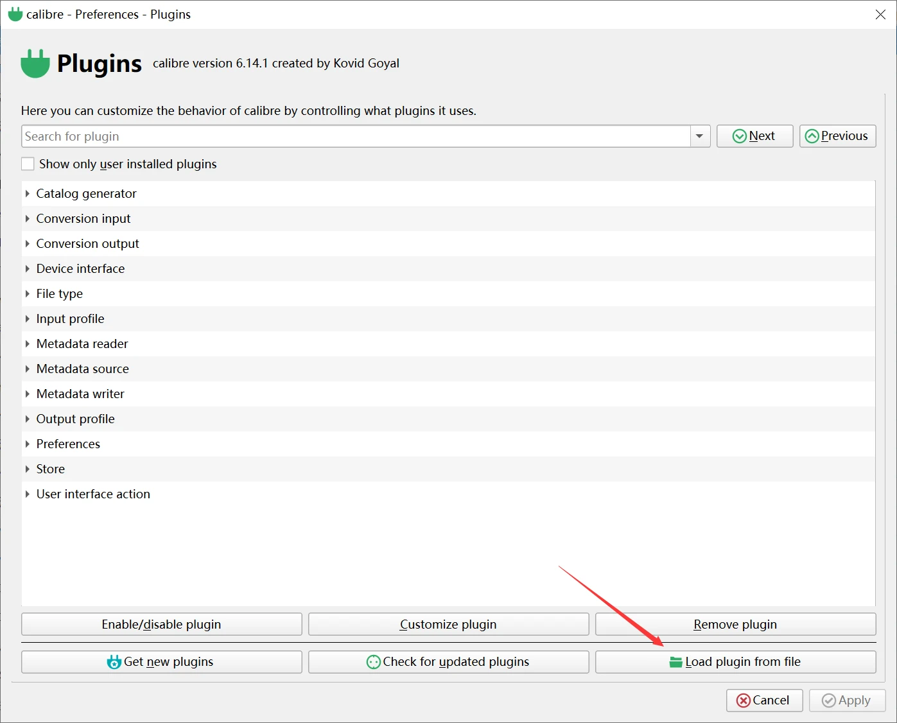Image resolution: width=897 pixels, height=723 pixels.
Task: Expand the File type category
Action: tap(28, 293)
